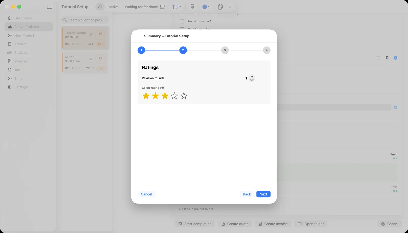
Task: Click the Open folder button
Action: click(x=311, y=224)
